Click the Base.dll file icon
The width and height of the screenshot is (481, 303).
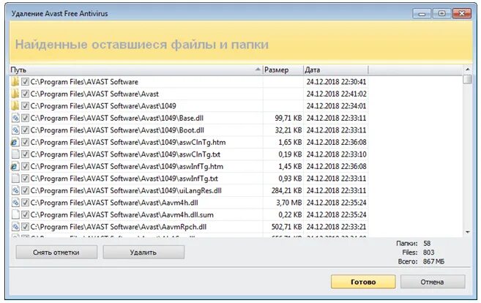[x=15, y=117]
